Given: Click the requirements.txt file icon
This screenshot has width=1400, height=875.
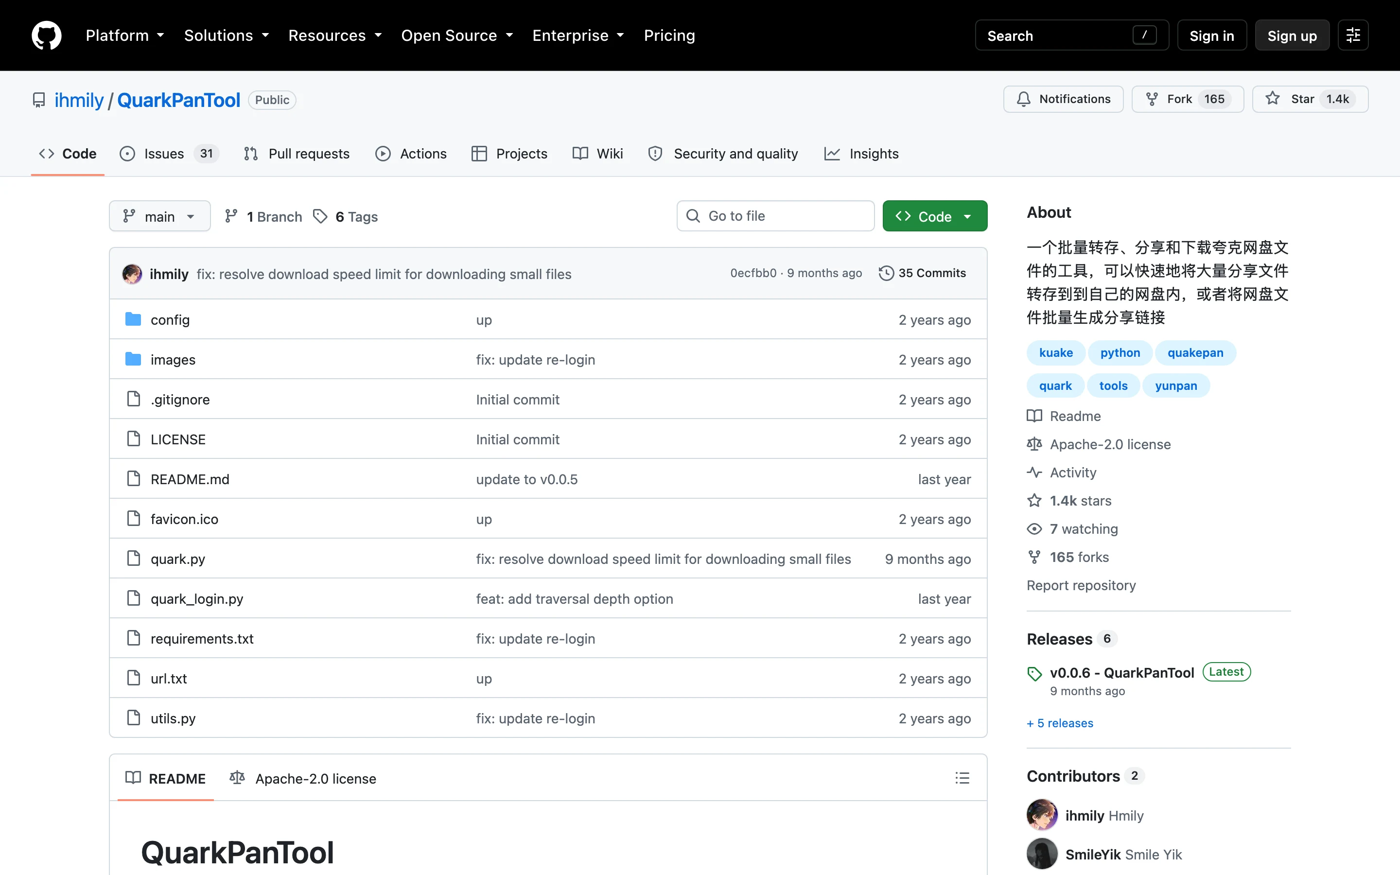Looking at the screenshot, I should (x=133, y=638).
